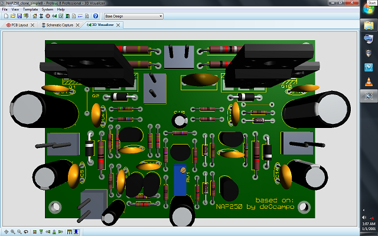This screenshot has width=378, height=236.
Task: Open the Help menu
Action: (x=61, y=9)
